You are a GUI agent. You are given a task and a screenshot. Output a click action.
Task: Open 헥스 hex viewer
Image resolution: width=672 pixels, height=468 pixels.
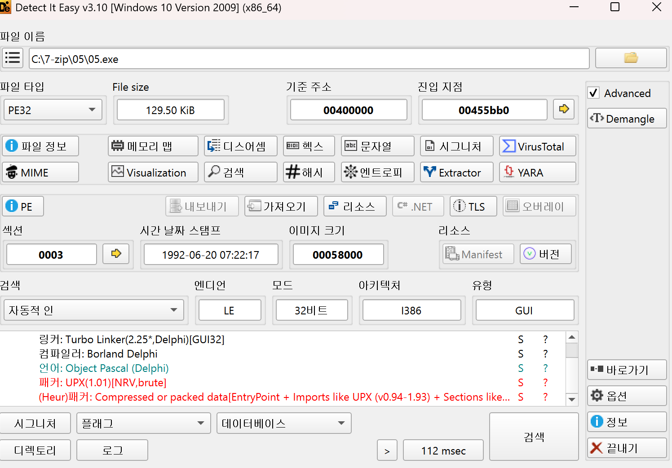[x=309, y=146]
